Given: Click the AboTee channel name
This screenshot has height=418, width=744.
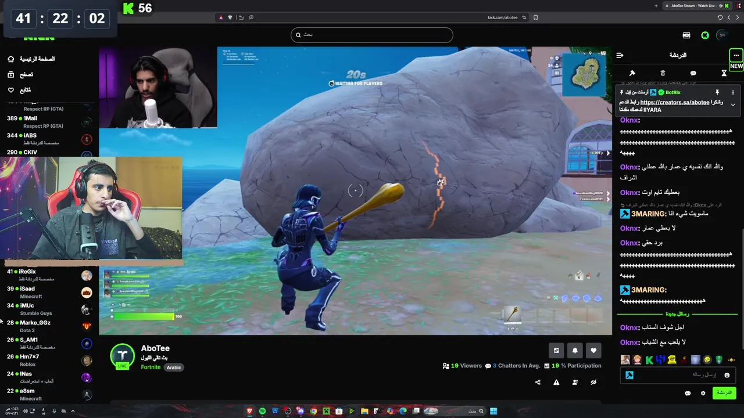Looking at the screenshot, I should [155, 348].
